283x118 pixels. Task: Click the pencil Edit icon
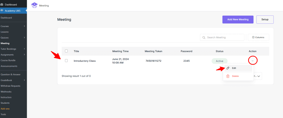pyautogui.click(x=228, y=68)
